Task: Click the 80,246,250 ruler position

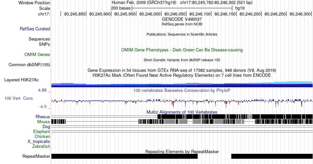Action: pos(275,14)
